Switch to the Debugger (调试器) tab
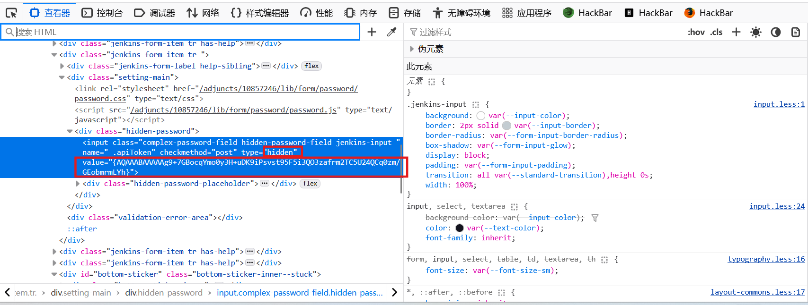 [x=155, y=13]
